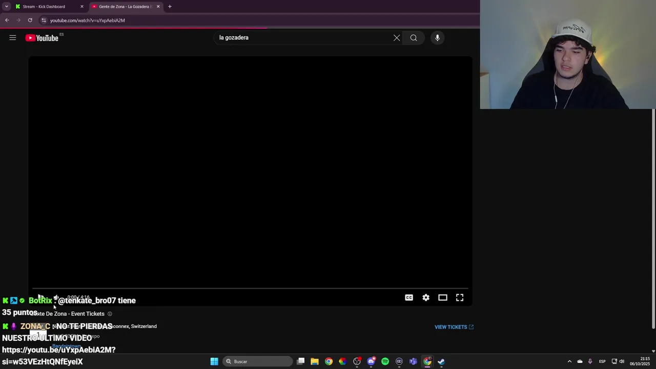This screenshot has height=369, width=656.
Task: Clear the 'la gozadera' search text
Action: pos(397,37)
